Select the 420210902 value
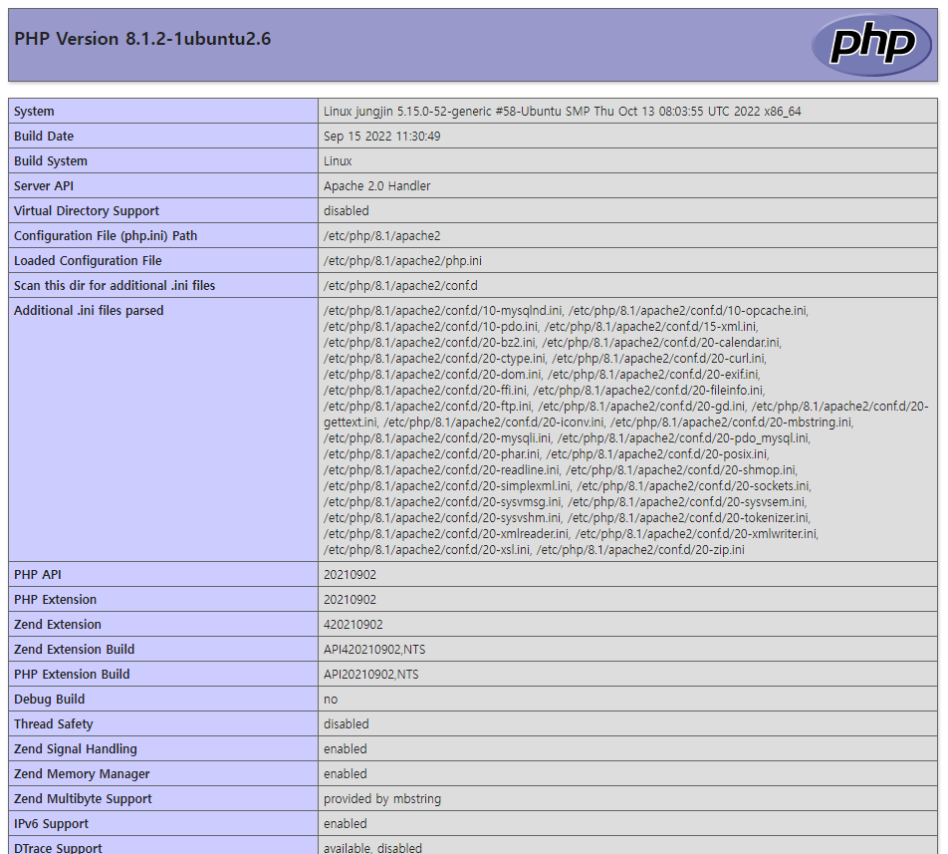 [x=354, y=624]
